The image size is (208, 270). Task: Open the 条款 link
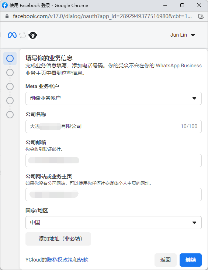coord(83,260)
